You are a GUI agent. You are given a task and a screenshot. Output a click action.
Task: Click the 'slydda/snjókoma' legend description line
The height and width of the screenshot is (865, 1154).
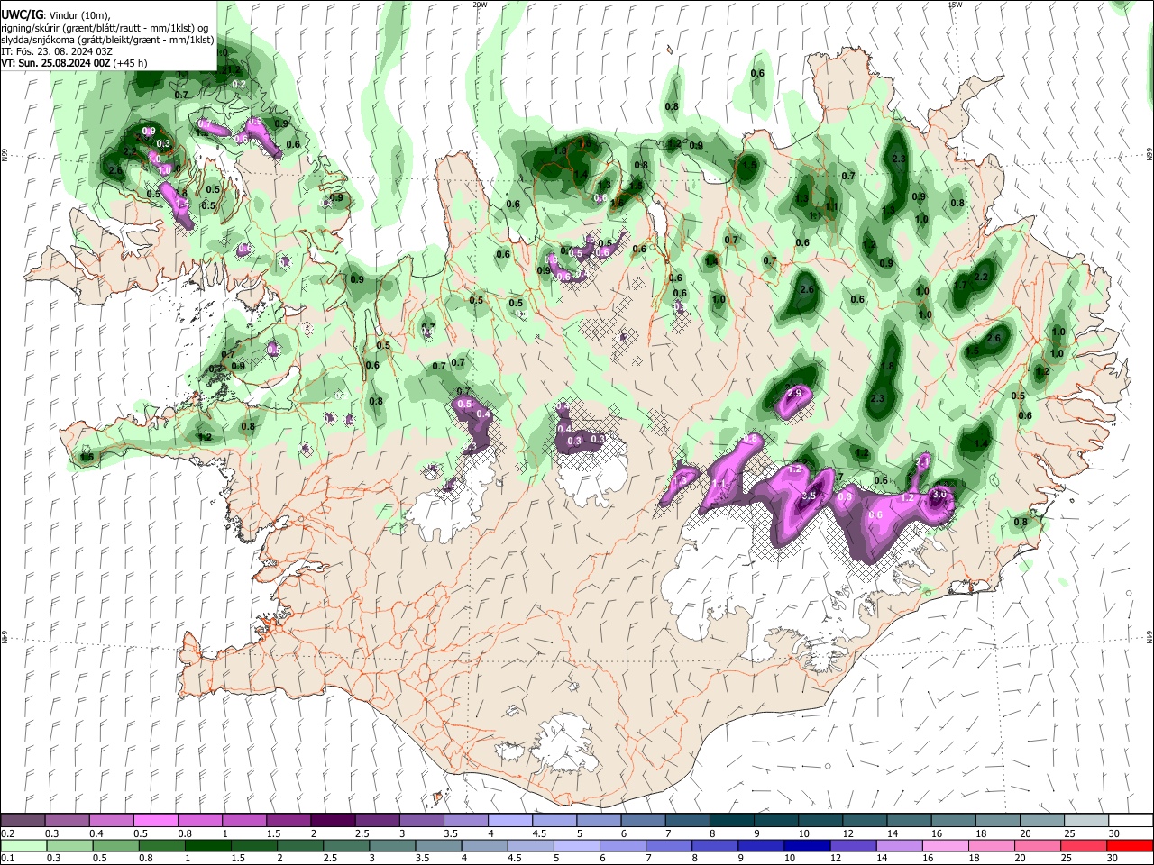click(x=107, y=40)
